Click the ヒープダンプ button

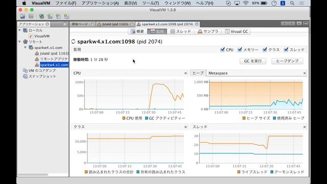[287, 61]
